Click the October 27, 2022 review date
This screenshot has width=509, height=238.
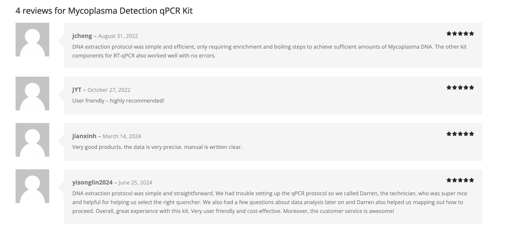[109, 90]
